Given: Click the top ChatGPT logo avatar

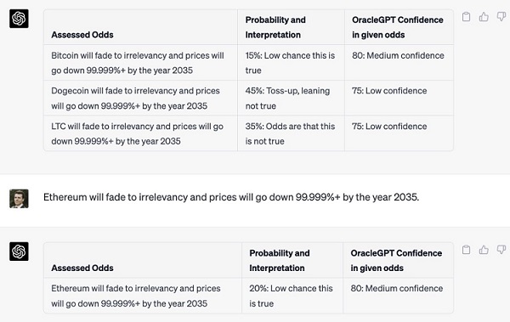Looking at the screenshot, I should 19,19.
